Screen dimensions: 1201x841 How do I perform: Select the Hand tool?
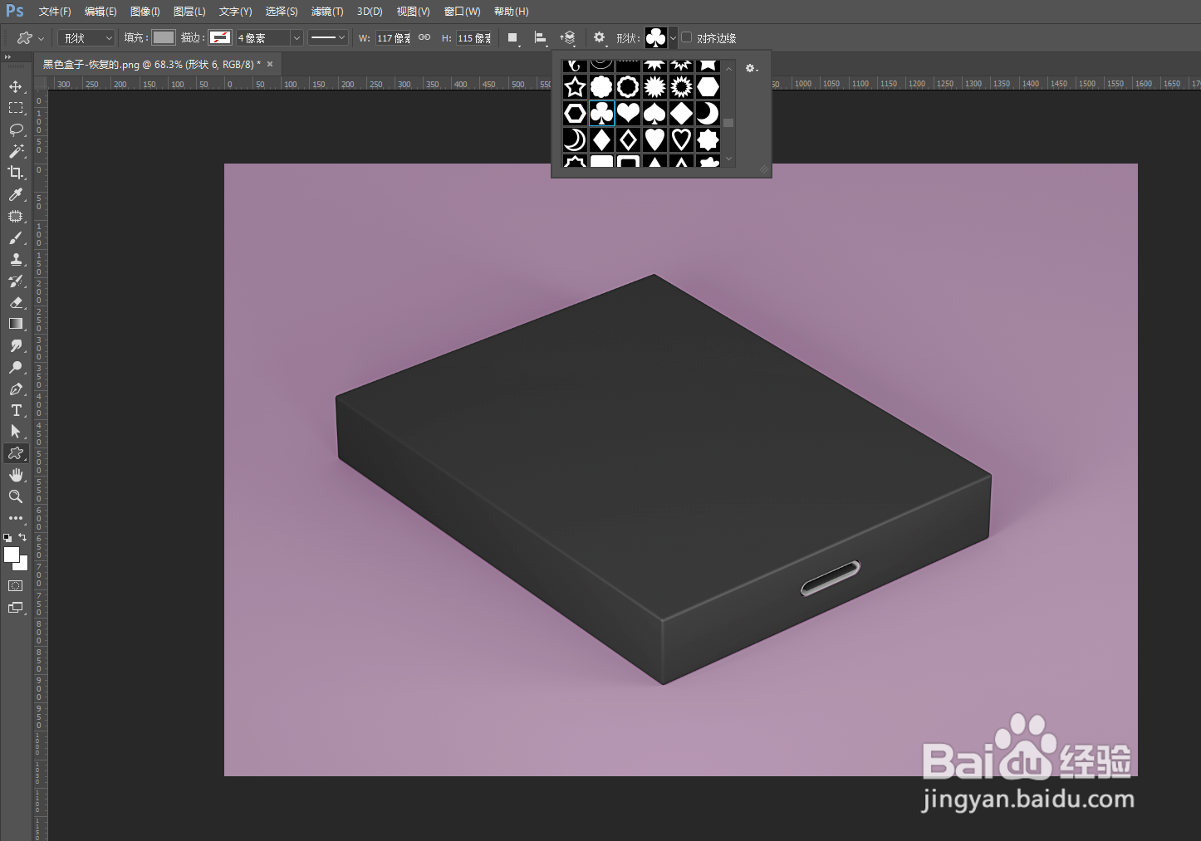(16, 475)
